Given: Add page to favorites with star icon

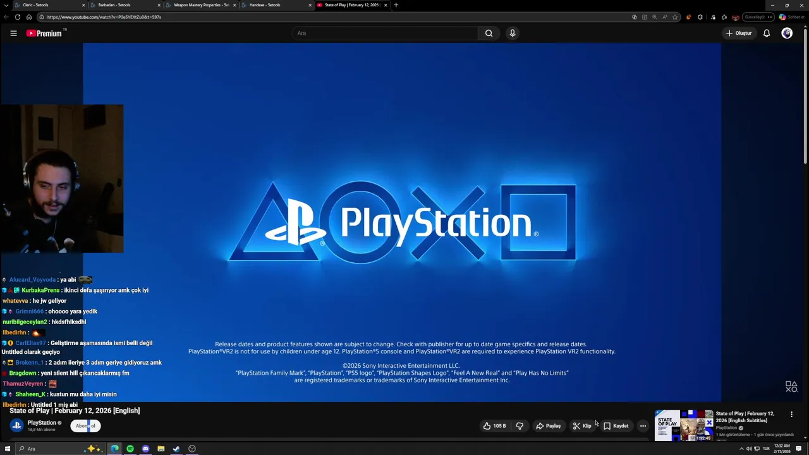Looking at the screenshot, I should point(675,17).
